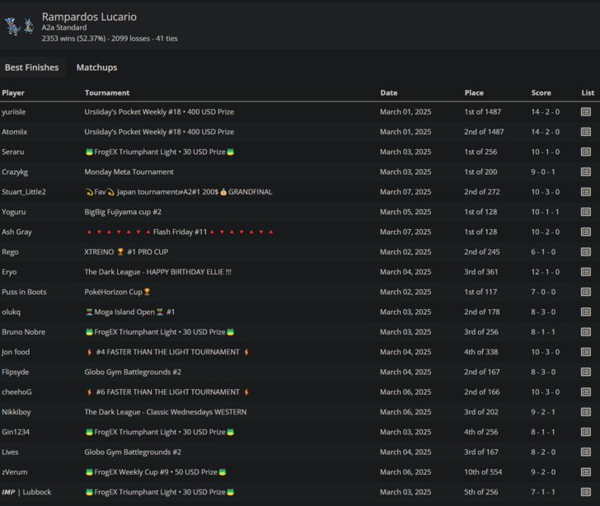Open Monday Meta Tournament link
Image resolution: width=600 pixels, height=506 pixels.
coord(129,172)
